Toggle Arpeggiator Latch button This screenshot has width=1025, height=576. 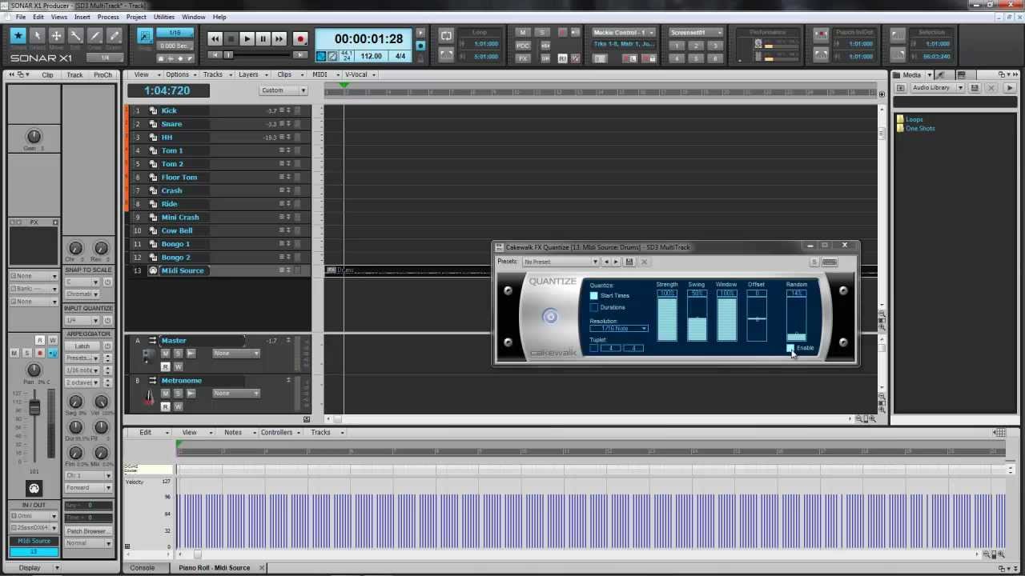pyautogui.click(x=82, y=346)
